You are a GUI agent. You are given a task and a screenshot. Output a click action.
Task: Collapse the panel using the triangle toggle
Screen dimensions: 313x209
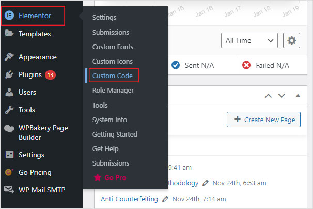click(x=298, y=95)
